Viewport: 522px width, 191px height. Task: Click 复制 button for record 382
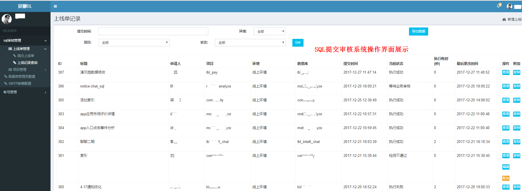click(516, 142)
